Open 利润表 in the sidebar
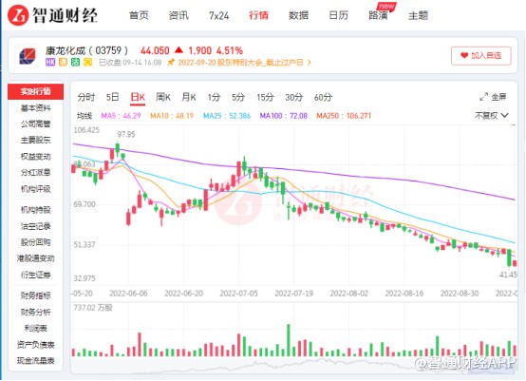This screenshot has height=381, width=526. [35, 329]
